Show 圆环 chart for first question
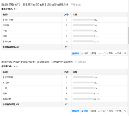This screenshot has height=116, width=129. 93,53
